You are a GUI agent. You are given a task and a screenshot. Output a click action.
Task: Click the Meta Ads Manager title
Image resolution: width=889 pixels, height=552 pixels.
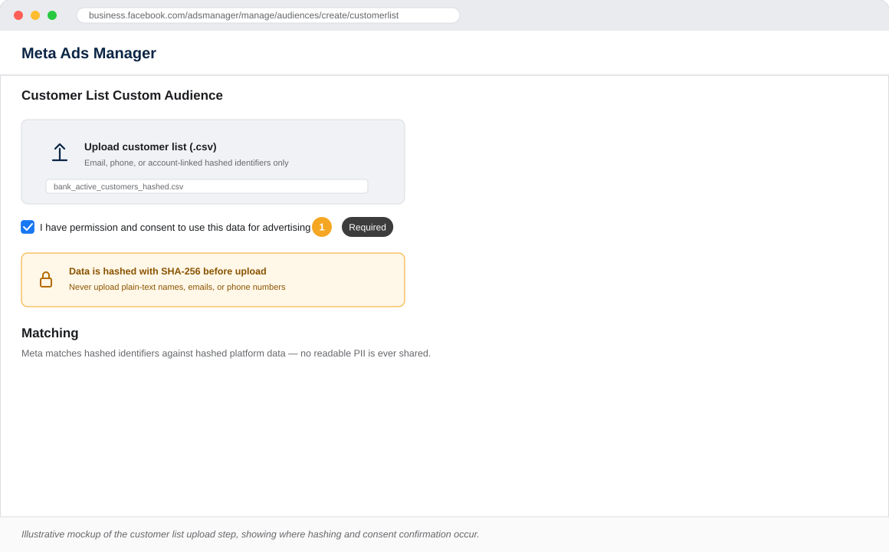(88, 53)
